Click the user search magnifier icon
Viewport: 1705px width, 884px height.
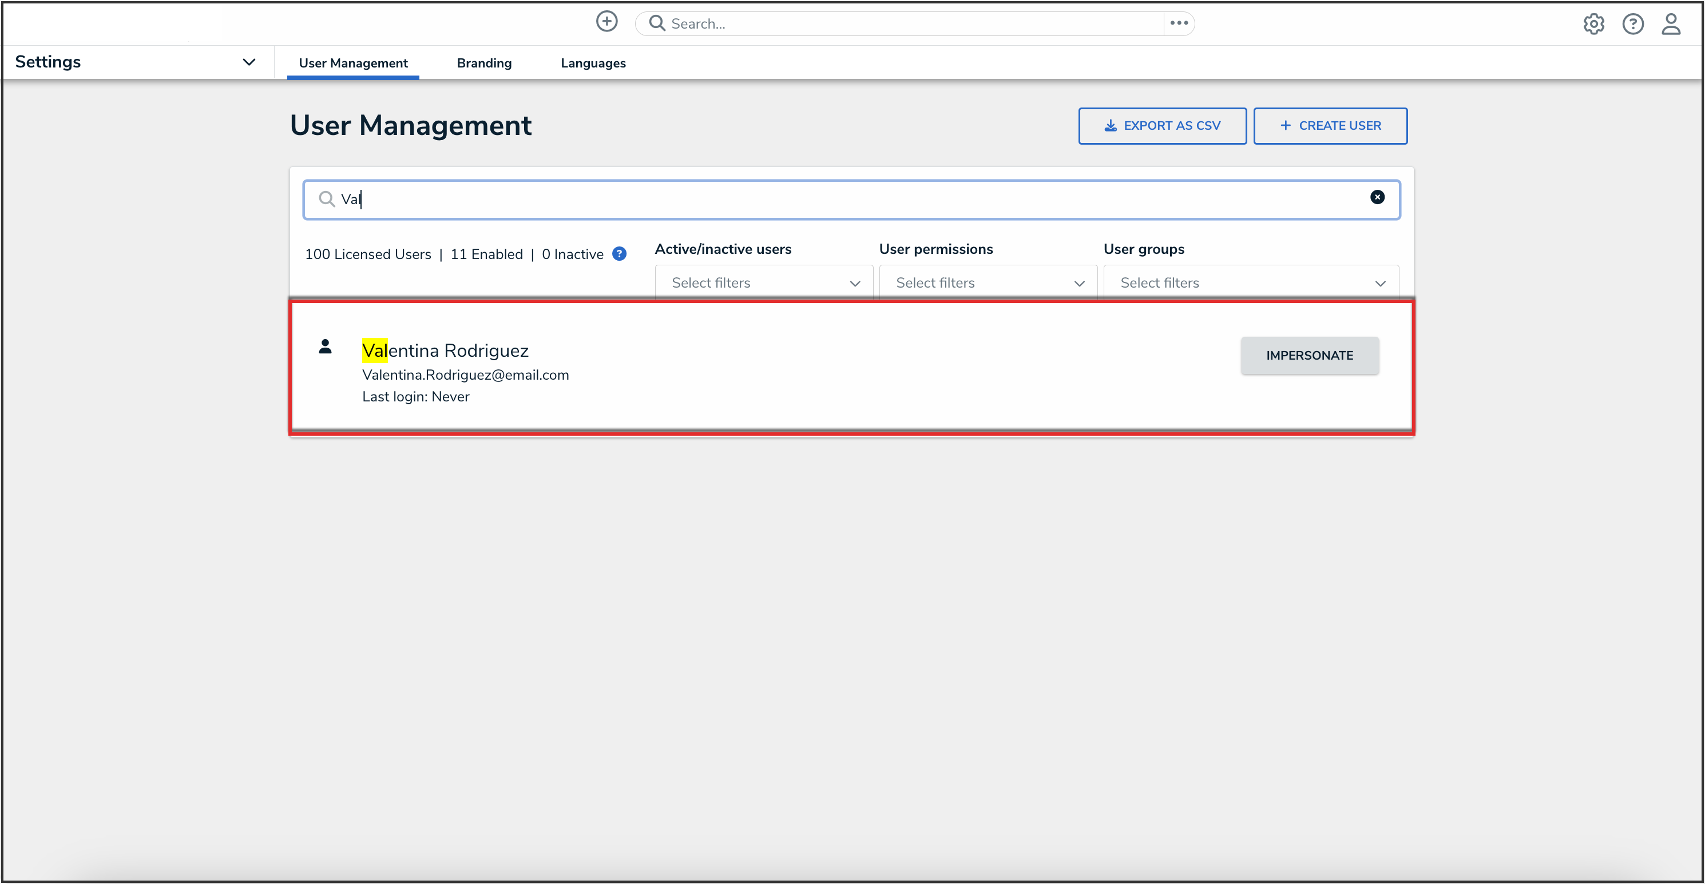326,199
